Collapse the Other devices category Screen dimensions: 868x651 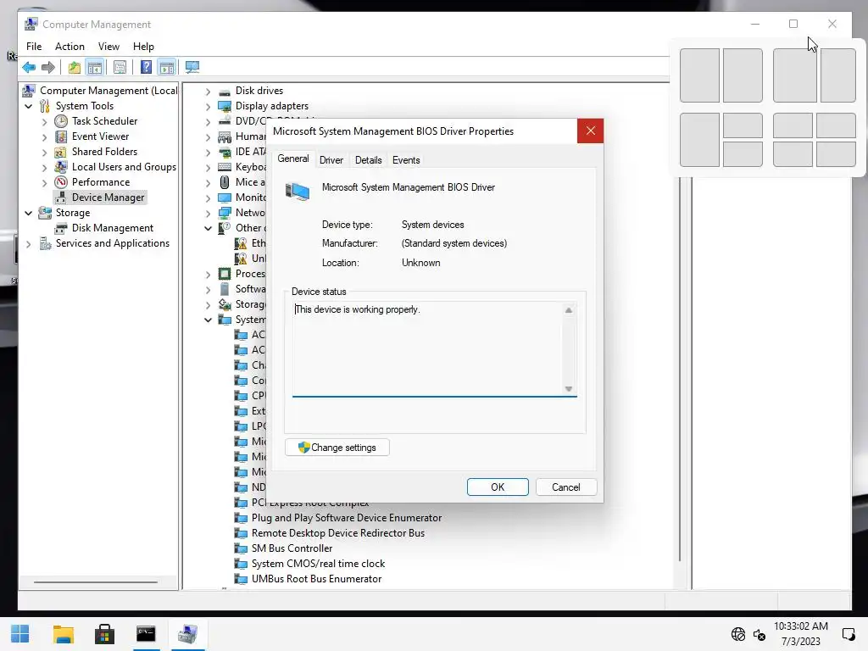point(209,228)
